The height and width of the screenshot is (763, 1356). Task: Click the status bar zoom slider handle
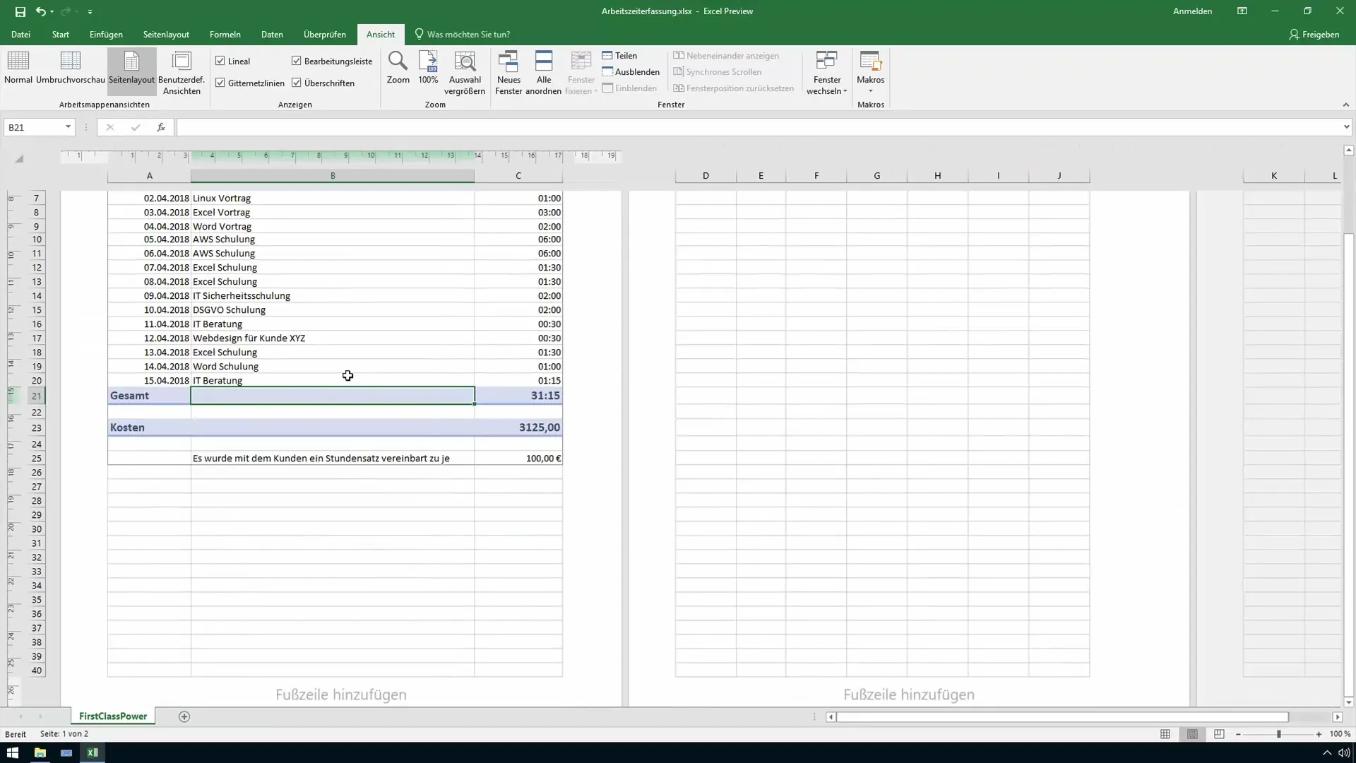click(1278, 734)
